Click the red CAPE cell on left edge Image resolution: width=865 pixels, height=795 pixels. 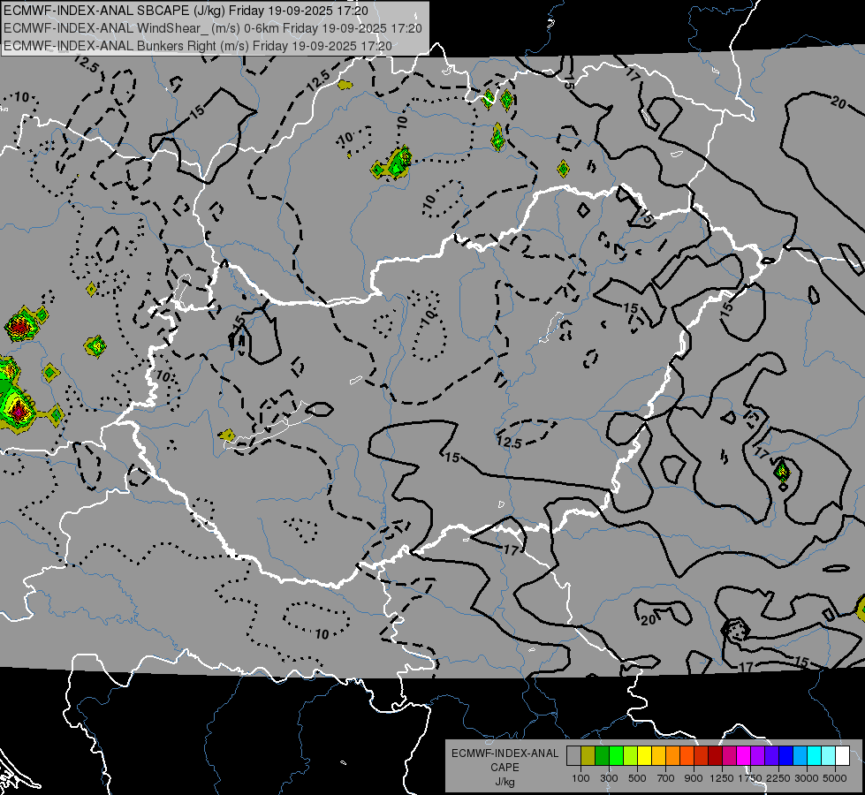tap(19, 327)
